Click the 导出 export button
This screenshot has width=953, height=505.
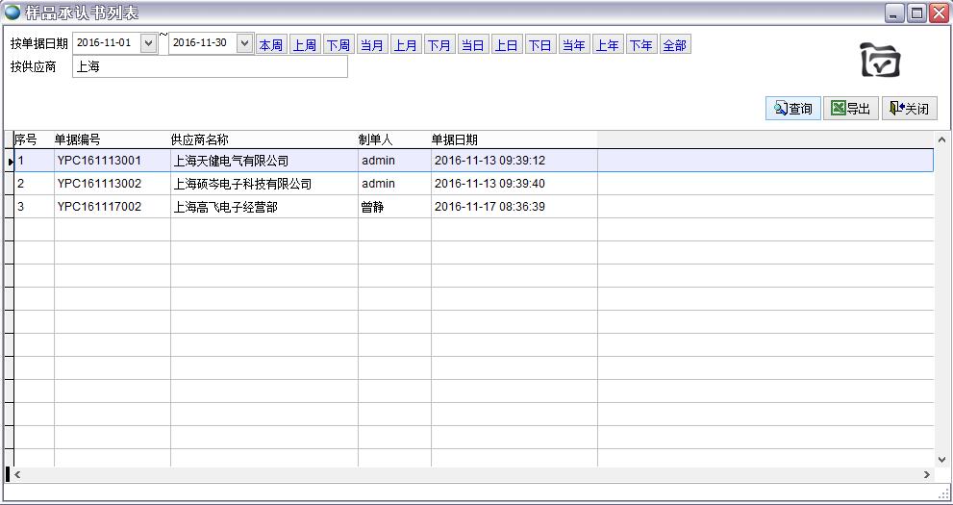[x=851, y=109]
